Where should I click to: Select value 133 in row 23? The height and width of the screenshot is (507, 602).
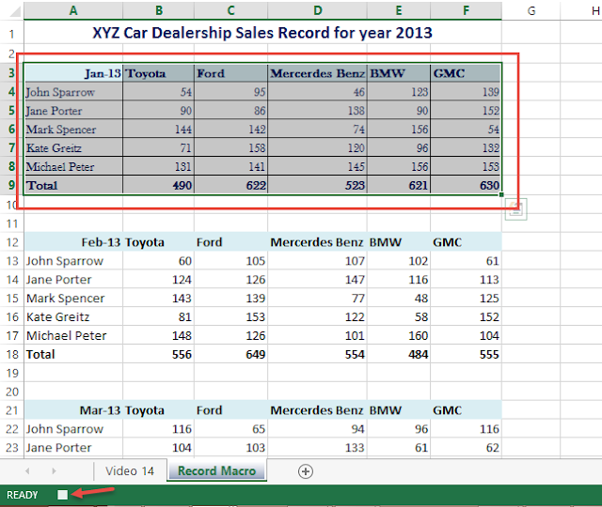coord(318,448)
